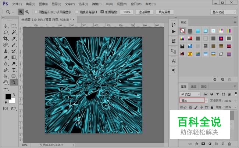239x148 pixels.
Task: Expand the status bar document info arrow
Action: pos(73,145)
